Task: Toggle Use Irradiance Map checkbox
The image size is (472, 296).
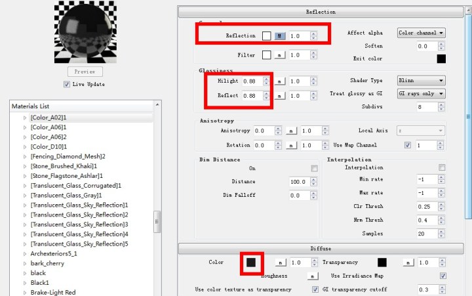Action: (x=442, y=276)
